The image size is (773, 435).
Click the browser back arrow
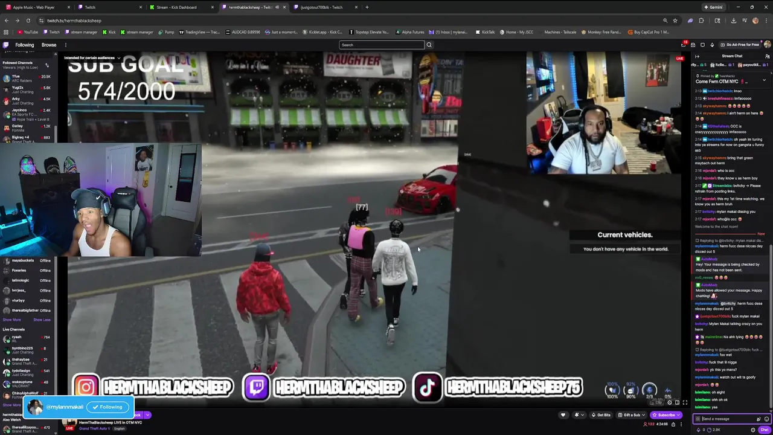point(7,21)
